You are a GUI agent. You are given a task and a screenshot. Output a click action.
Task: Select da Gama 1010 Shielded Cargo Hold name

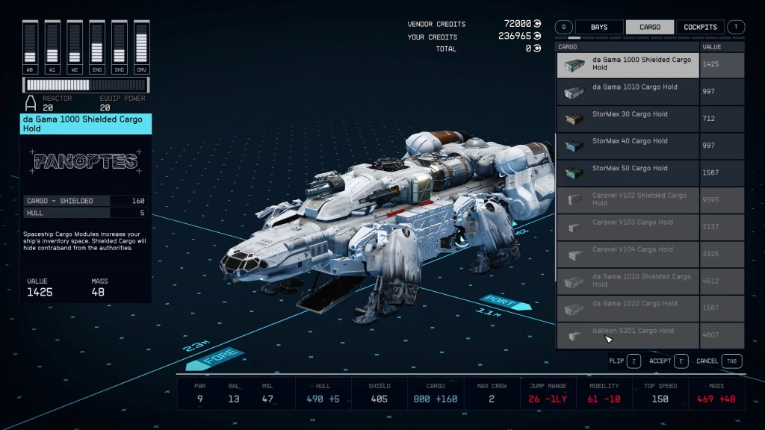coord(642,281)
